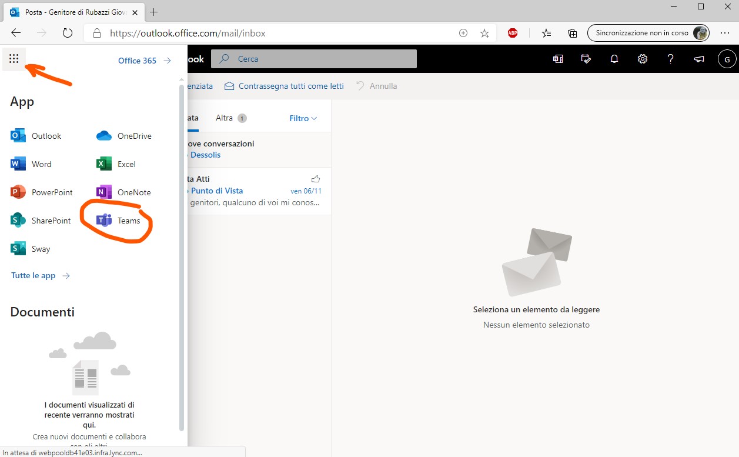The height and width of the screenshot is (457, 739).
Task: Mark all as read with Contrassegna tutti come letti
Action: pyautogui.click(x=284, y=86)
